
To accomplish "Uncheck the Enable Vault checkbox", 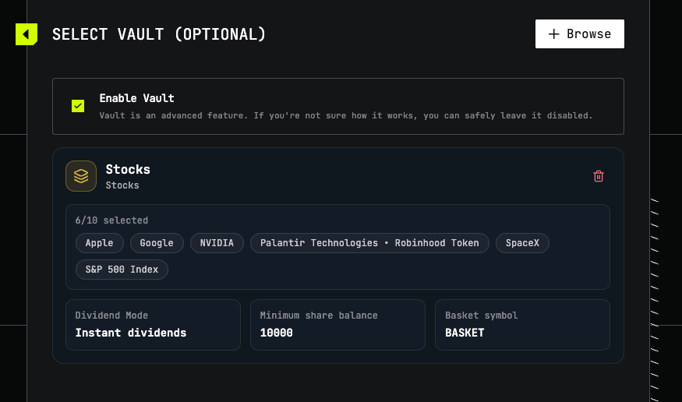I will coord(78,106).
